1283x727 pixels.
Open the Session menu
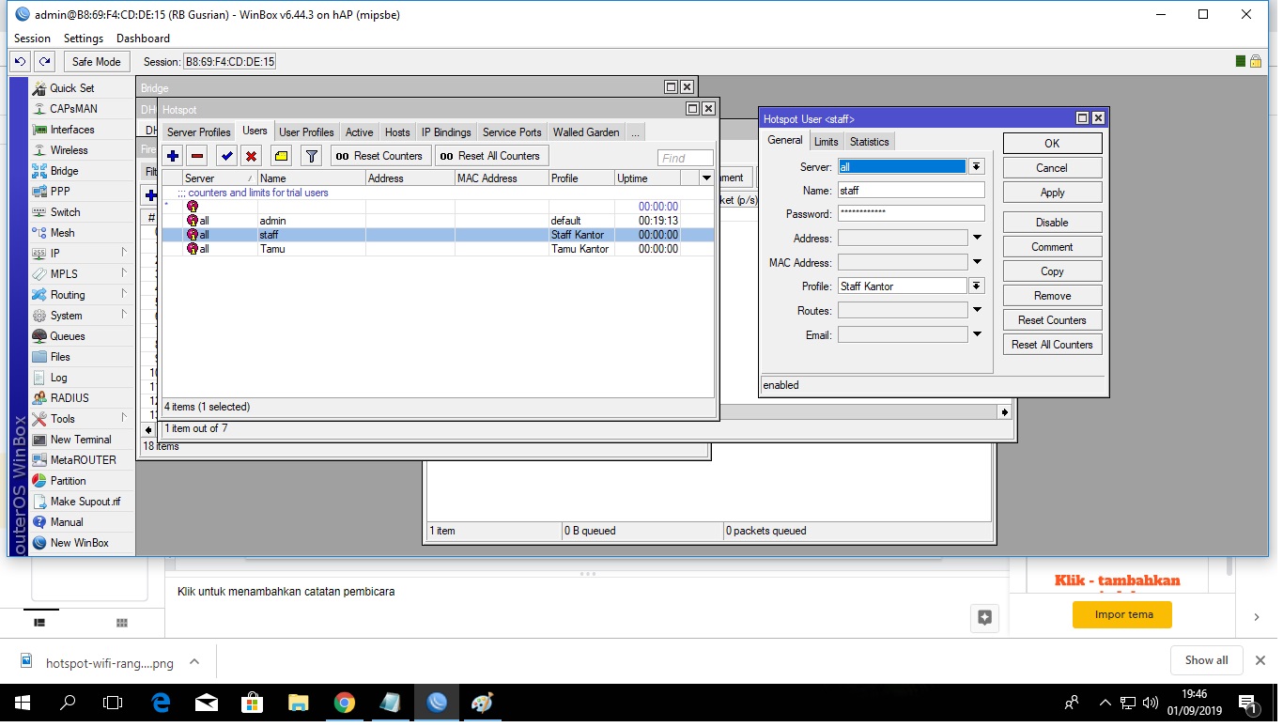[x=32, y=39]
